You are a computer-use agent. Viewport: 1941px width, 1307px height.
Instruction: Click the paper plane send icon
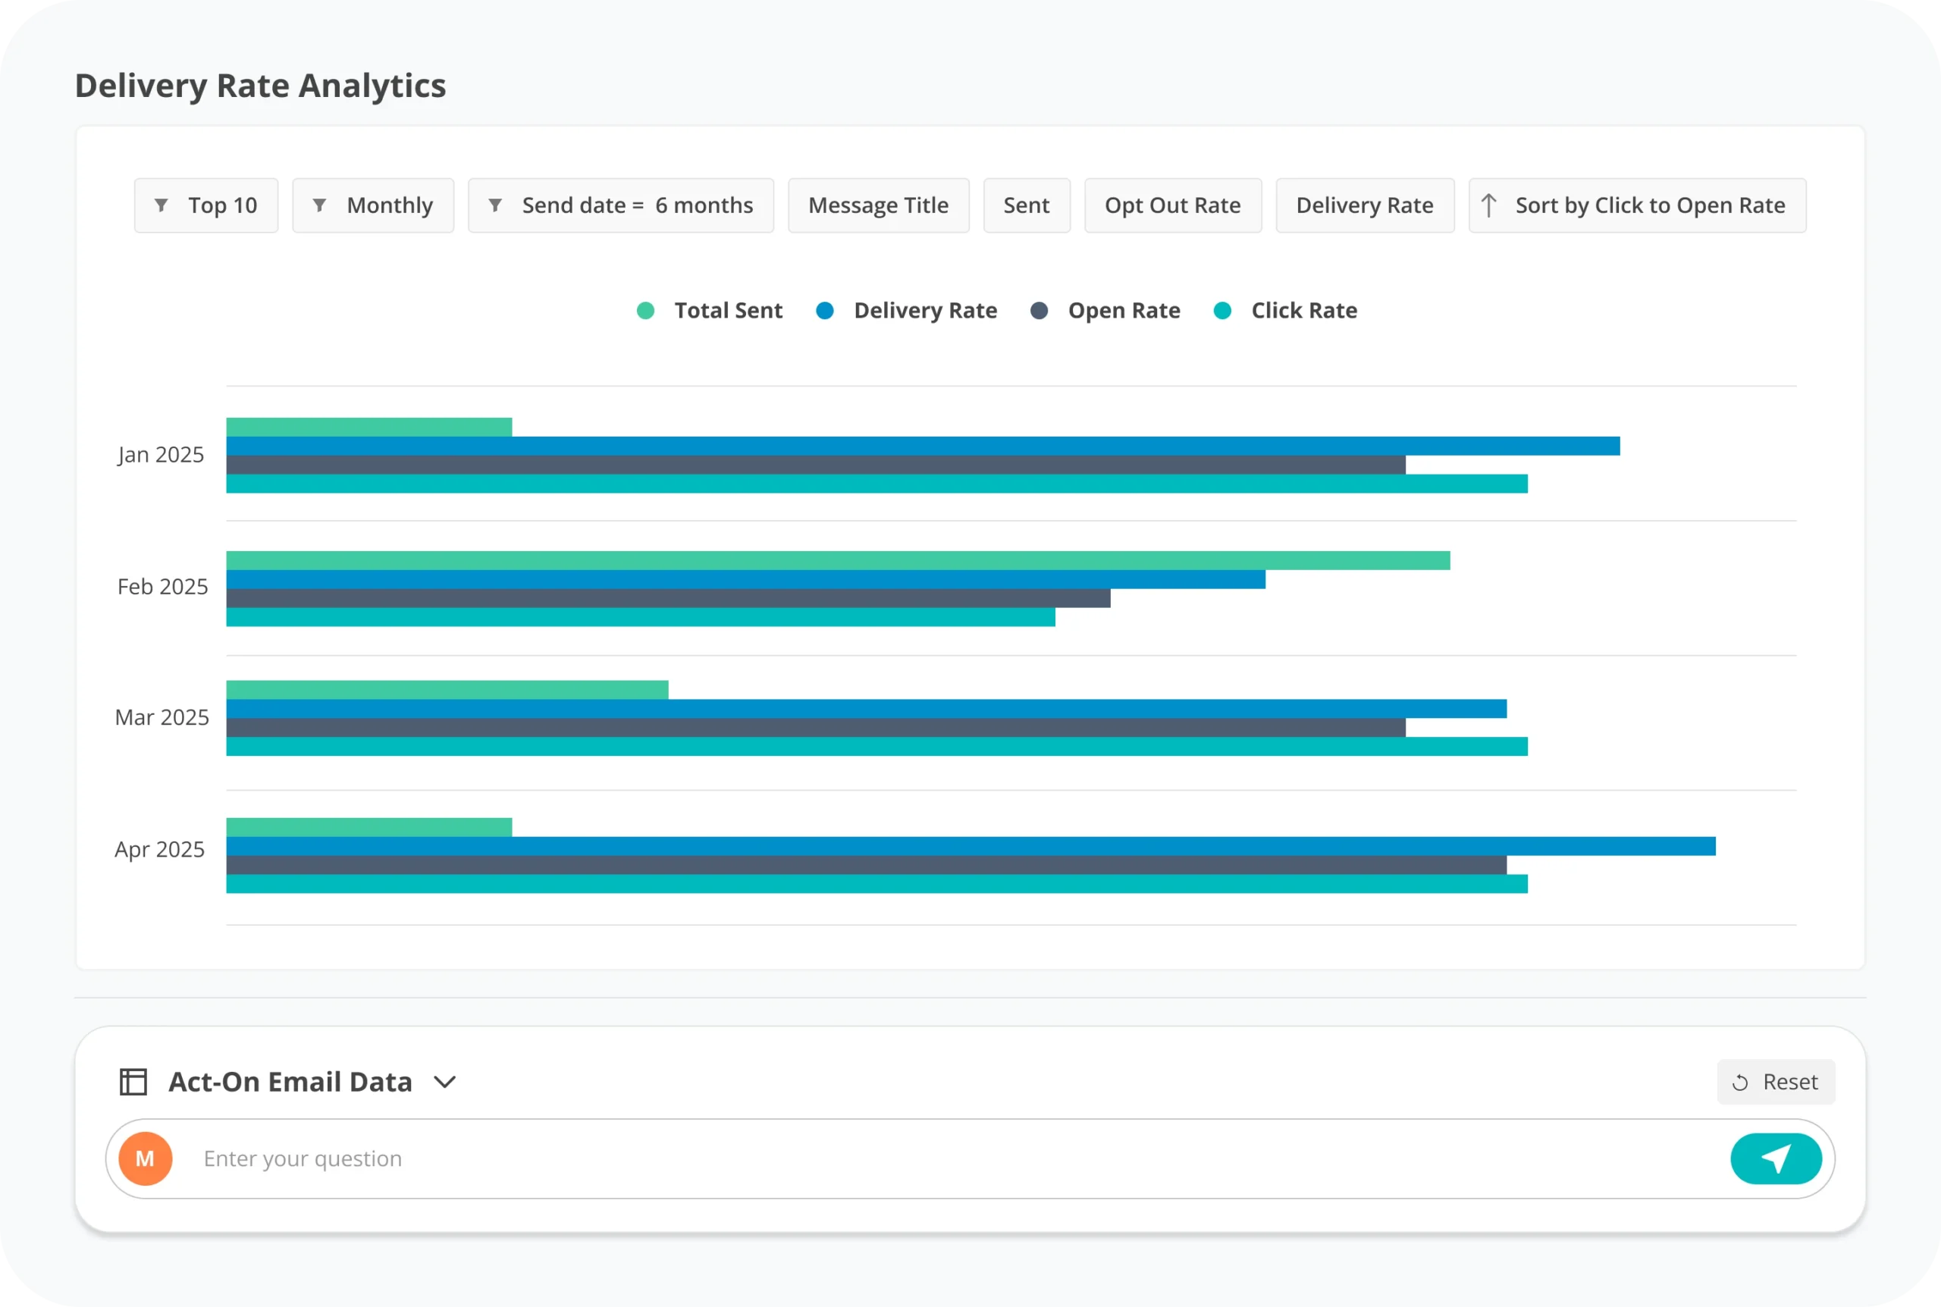click(x=1775, y=1158)
